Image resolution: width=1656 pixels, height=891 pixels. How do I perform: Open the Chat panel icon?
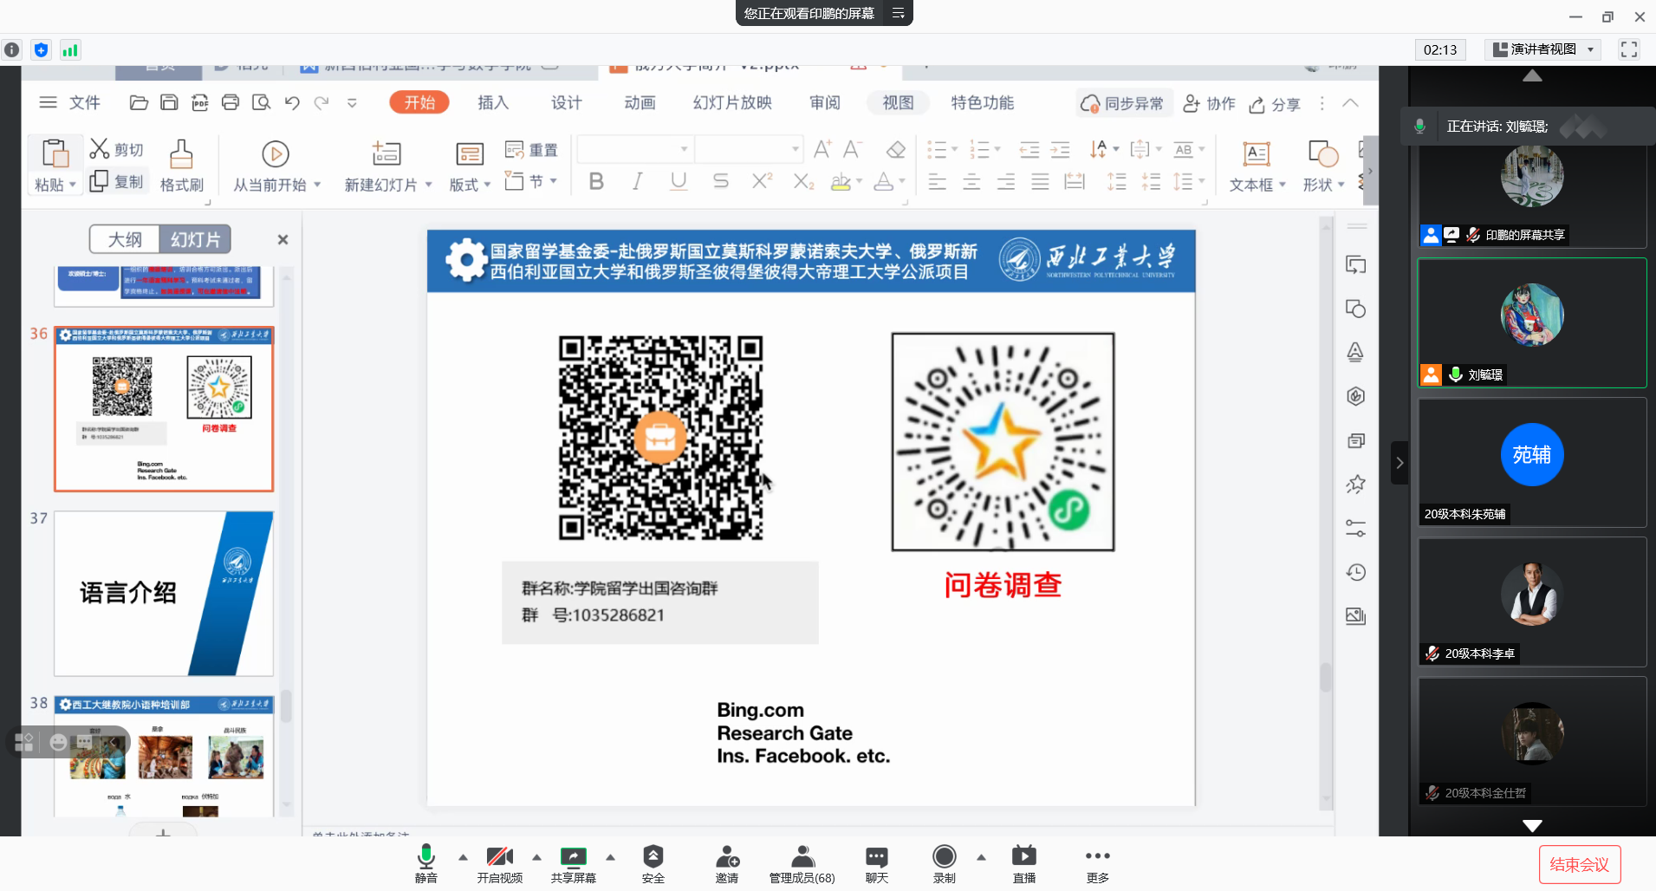876,857
